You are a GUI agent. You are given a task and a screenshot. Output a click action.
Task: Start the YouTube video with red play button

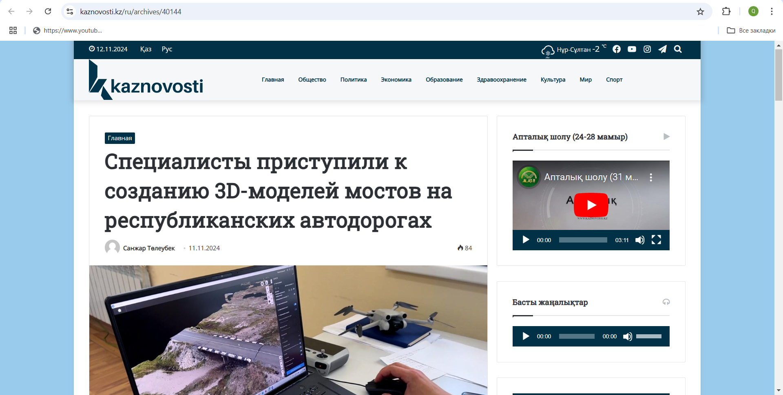pyautogui.click(x=591, y=205)
